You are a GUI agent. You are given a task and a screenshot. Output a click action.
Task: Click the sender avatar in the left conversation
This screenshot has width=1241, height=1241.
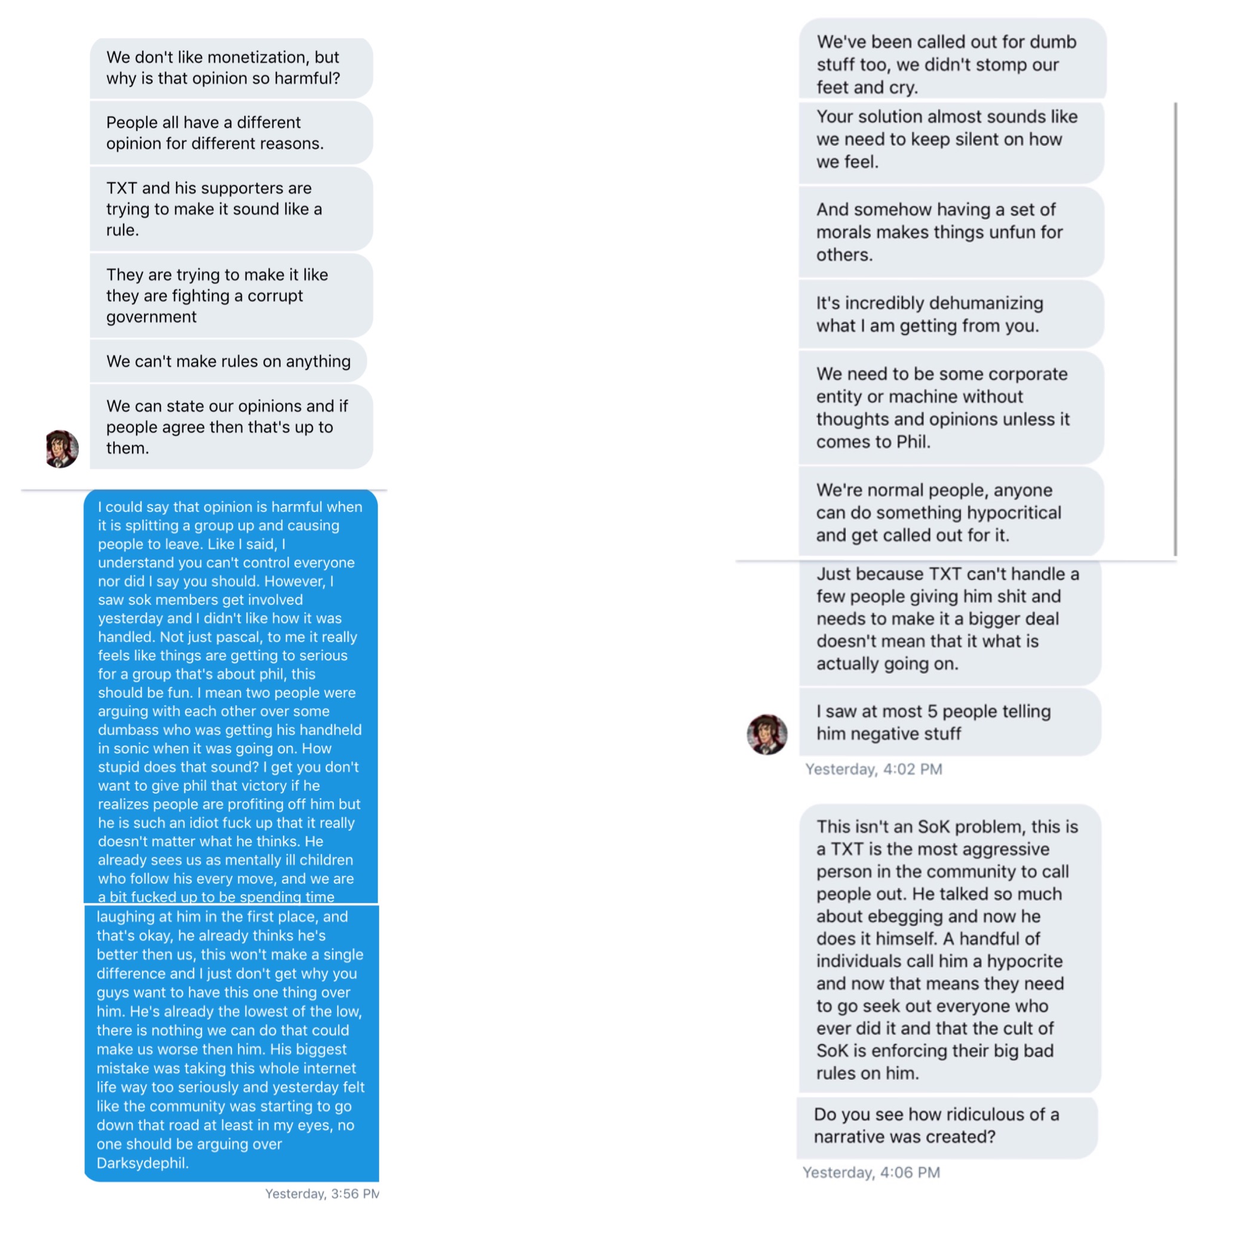click(x=62, y=449)
